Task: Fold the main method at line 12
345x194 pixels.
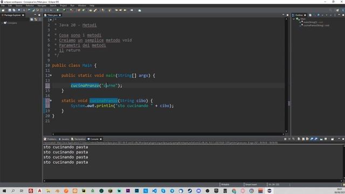Action: coord(51,75)
